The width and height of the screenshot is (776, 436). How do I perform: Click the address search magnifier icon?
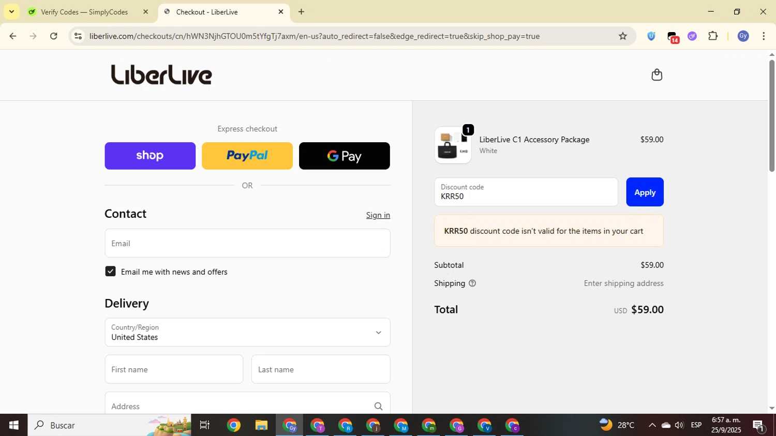tap(378, 407)
